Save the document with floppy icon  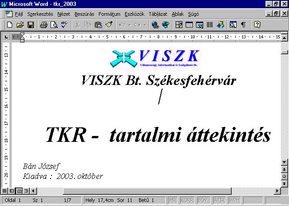point(31,24)
